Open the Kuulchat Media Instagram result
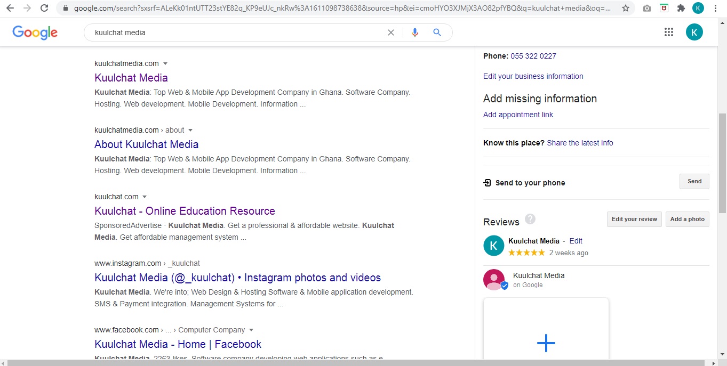The height and width of the screenshot is (366, 727). (238, 278)
